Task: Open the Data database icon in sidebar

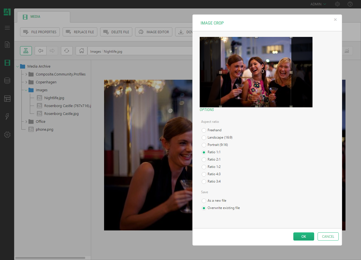Action: coord(7,81)
